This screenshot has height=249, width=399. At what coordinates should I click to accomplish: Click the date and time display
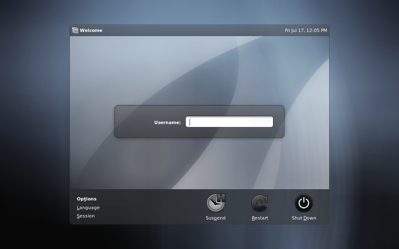tap(306, 30)
